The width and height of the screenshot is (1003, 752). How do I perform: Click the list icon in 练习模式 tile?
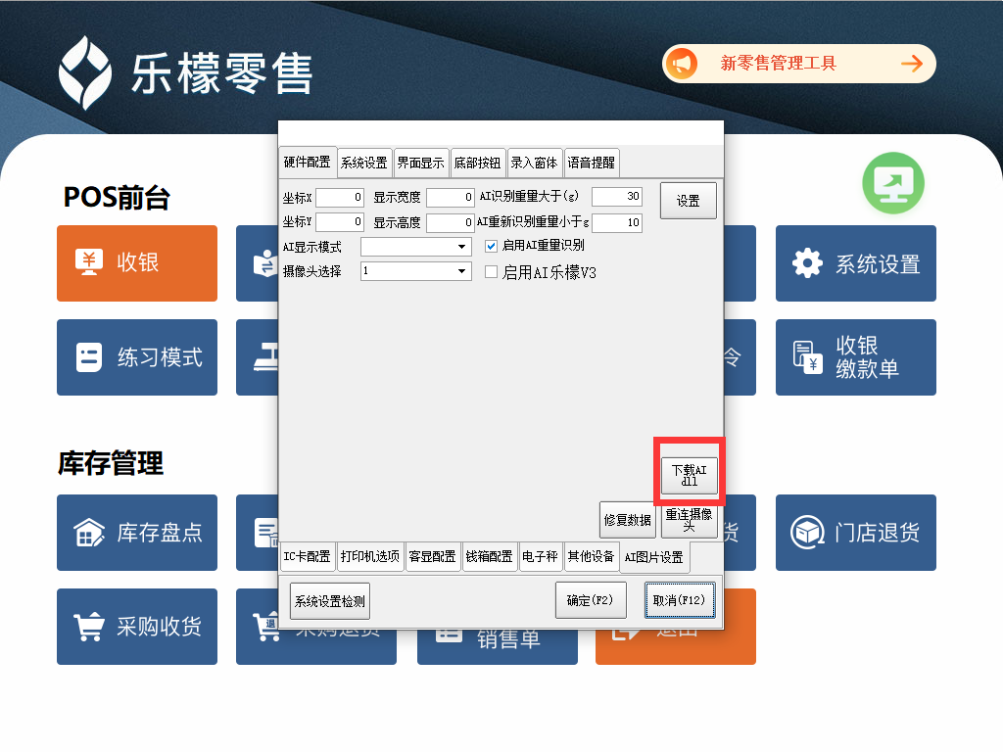coord(89,357)
